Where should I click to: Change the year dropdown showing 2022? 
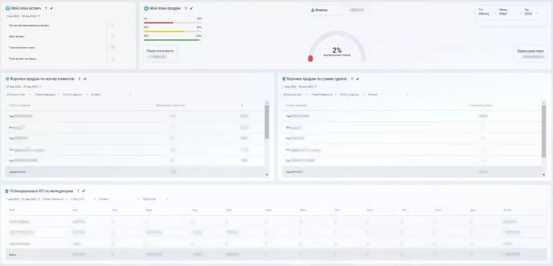coord(530,13)
